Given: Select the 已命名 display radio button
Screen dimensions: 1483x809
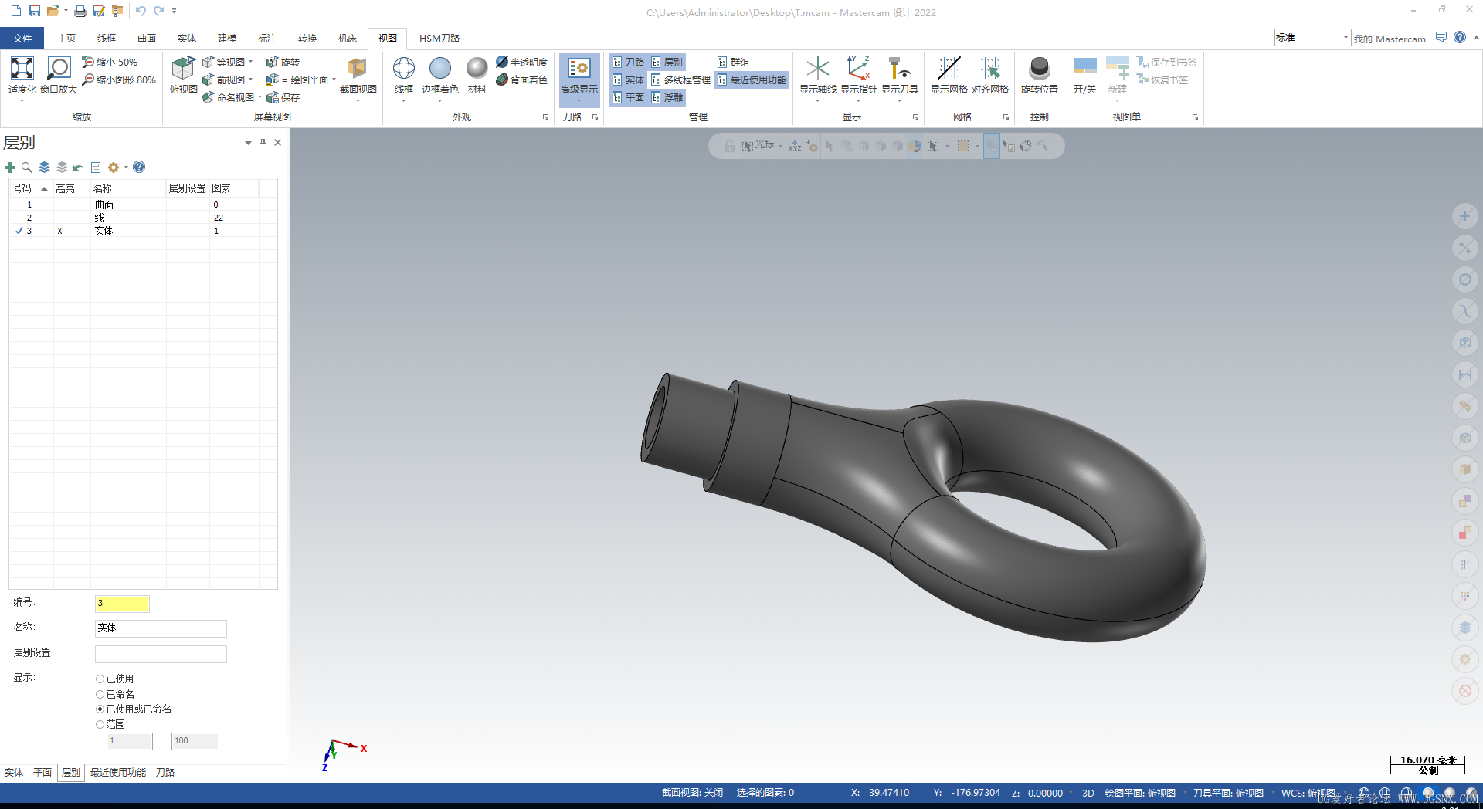Looking at the screenshot, I should 100,695.
